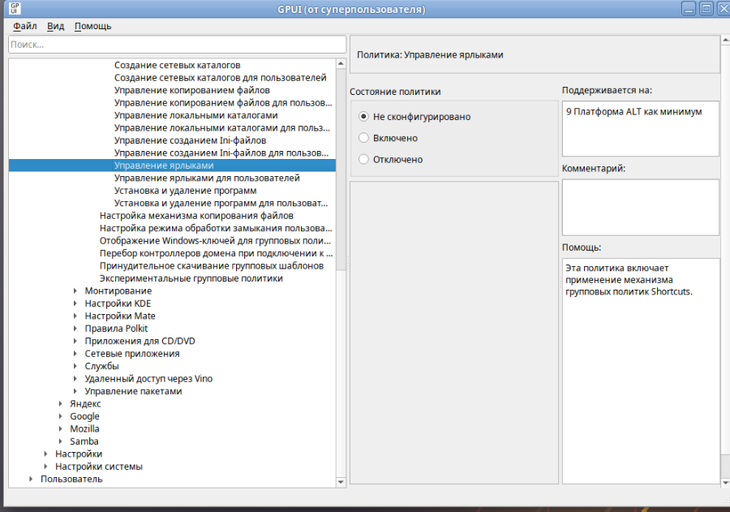Click the Комментарий text box
This screenshot has height=512, width=730.
640,208
